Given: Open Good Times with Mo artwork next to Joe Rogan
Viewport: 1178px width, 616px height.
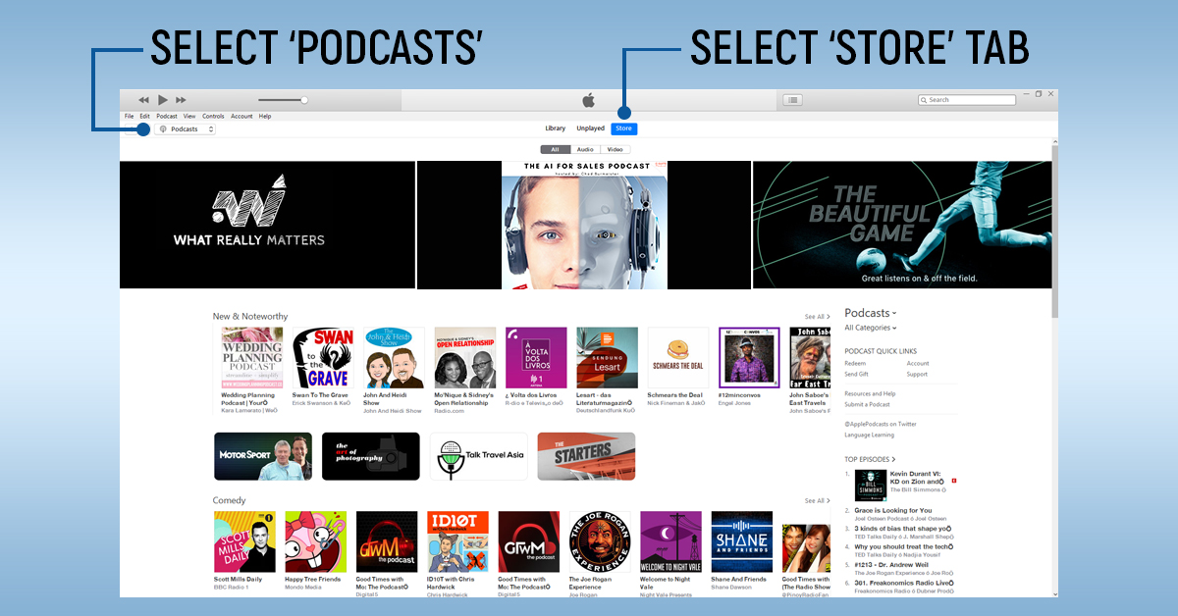Looking at the screenshot, I should click(529, 541).
